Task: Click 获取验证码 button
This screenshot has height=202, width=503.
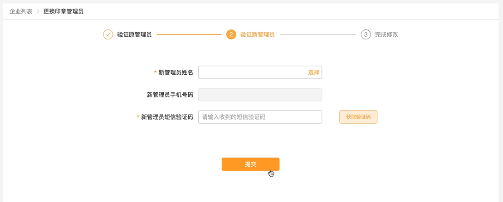Action: [x=358, y=117]
